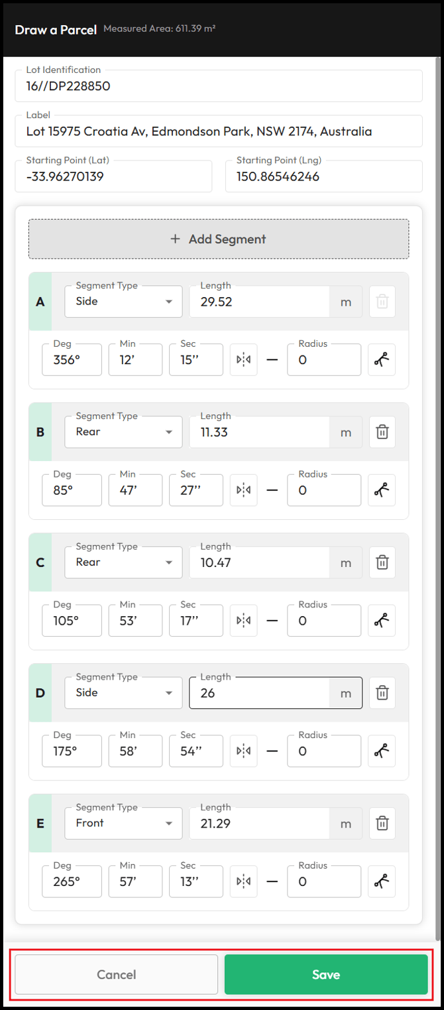Open the Segment Type dropdown for segment A
This screenshot has width=444, height=1010.
(x=123, y=302)
